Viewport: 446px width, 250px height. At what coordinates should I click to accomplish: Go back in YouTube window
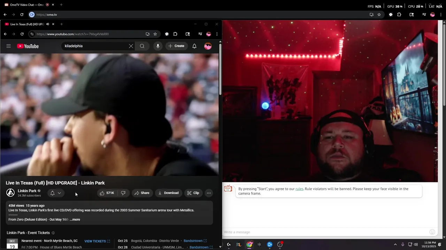tap(5, 34)
